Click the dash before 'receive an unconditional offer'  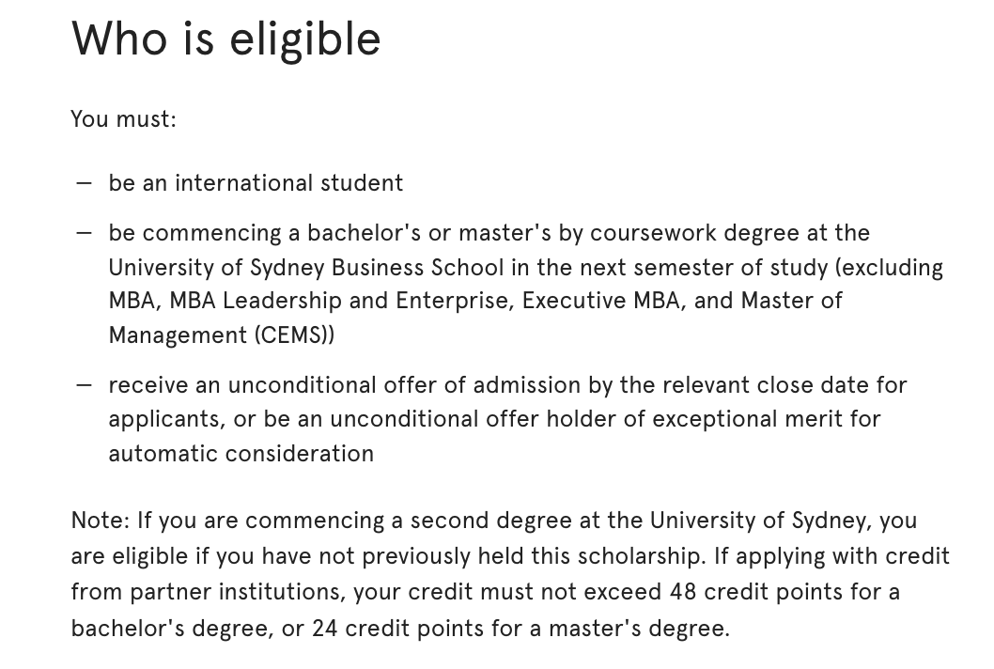point(84,385)
